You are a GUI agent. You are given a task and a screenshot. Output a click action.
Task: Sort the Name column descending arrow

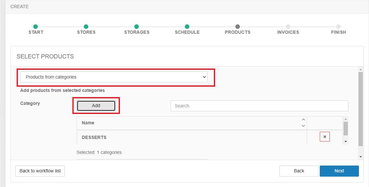point(303,126)
